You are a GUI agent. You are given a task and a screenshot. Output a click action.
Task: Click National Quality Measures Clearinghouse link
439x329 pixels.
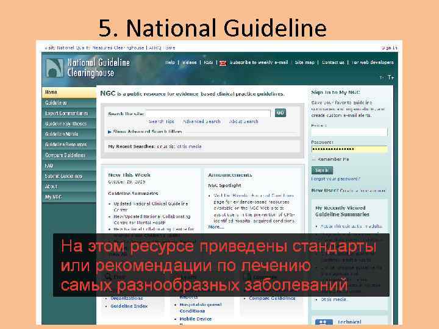point(101,48)
